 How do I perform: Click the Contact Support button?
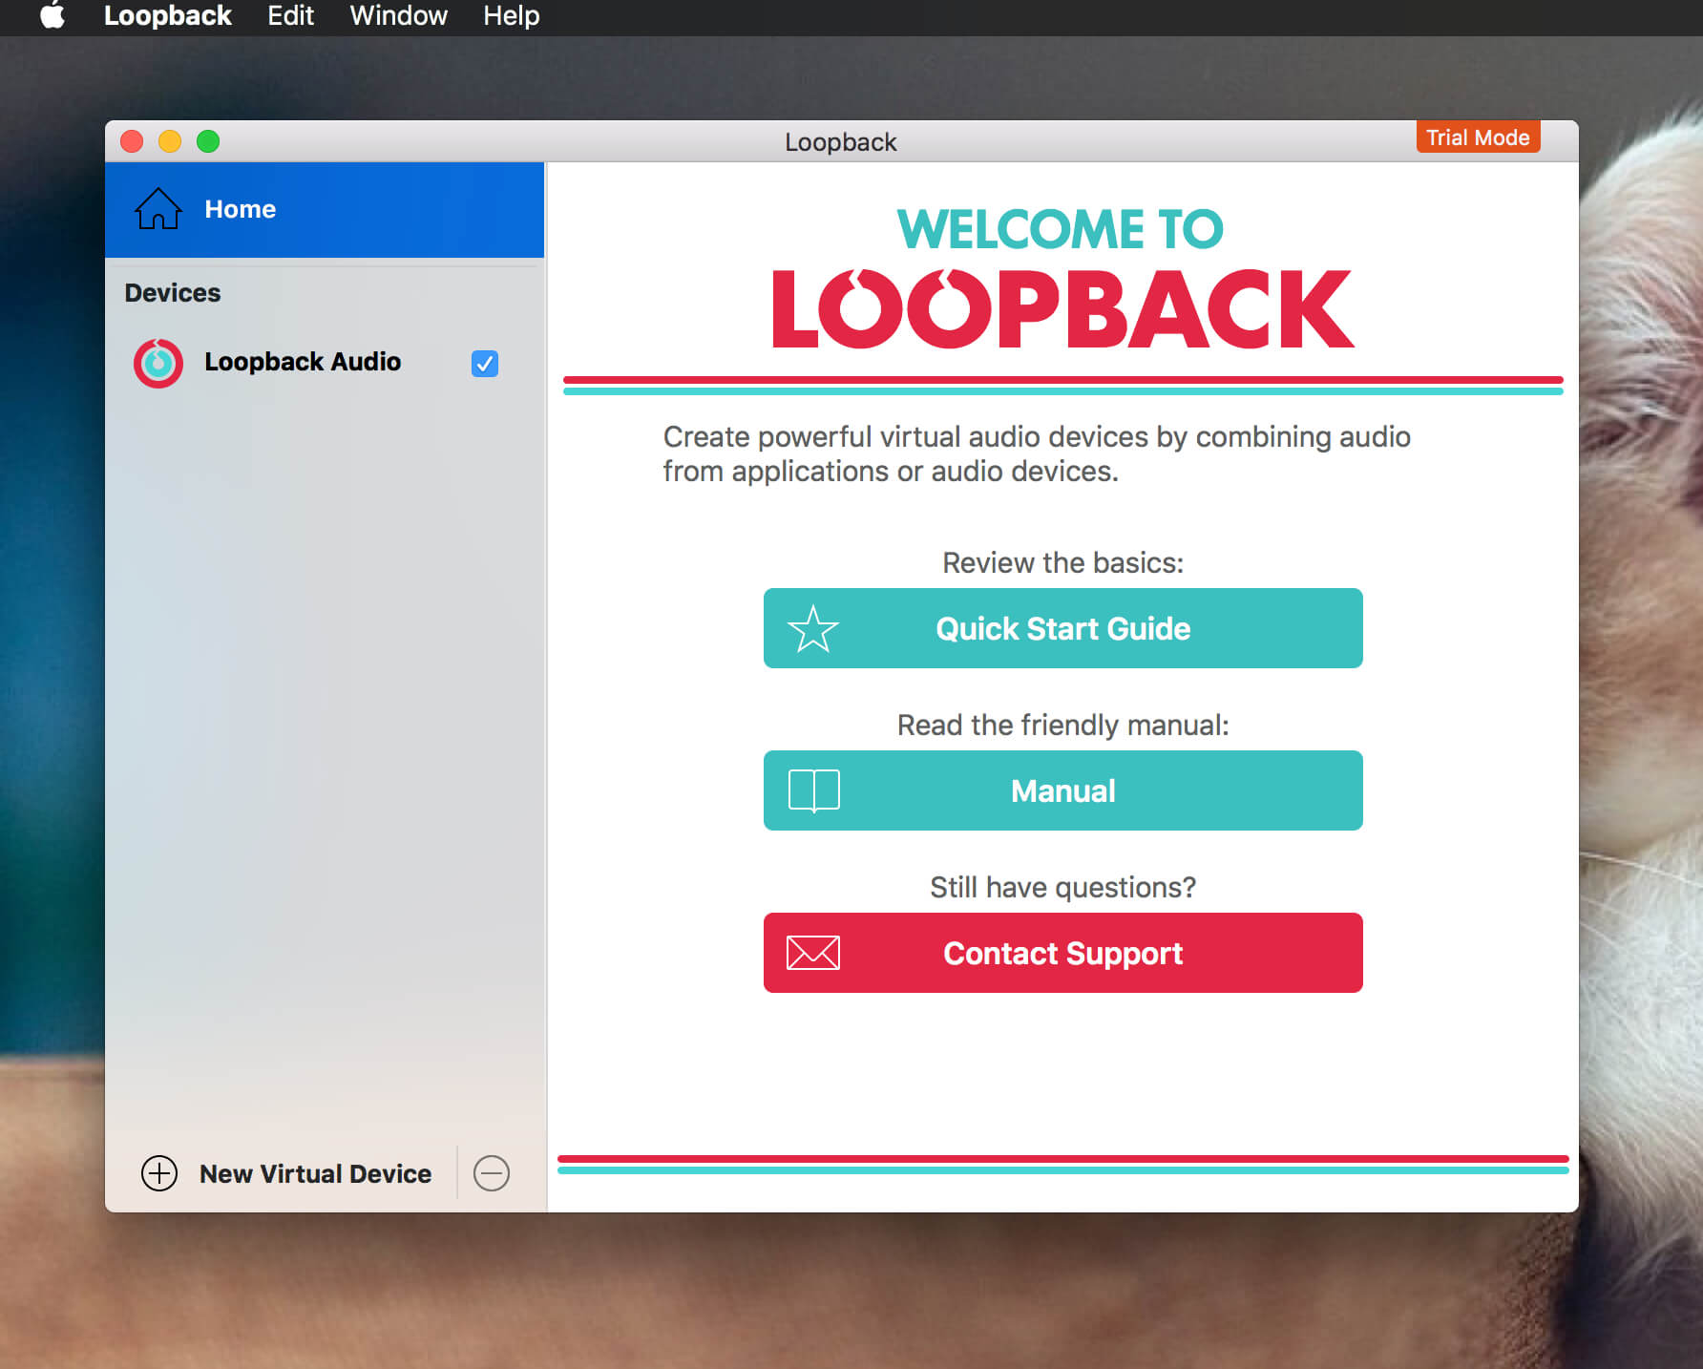[1062, 953]
